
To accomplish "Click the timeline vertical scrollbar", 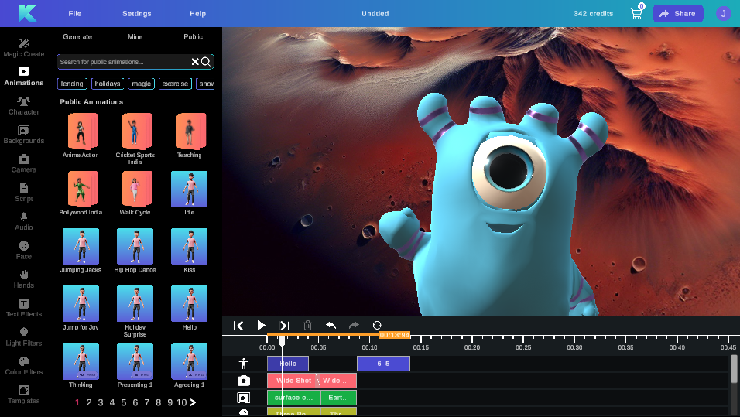I will (734, 369).
